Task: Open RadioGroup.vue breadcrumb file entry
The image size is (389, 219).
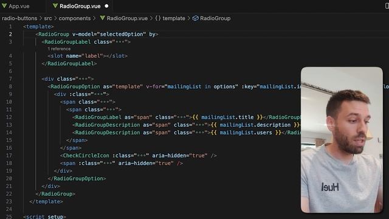Action: point(127,18)
